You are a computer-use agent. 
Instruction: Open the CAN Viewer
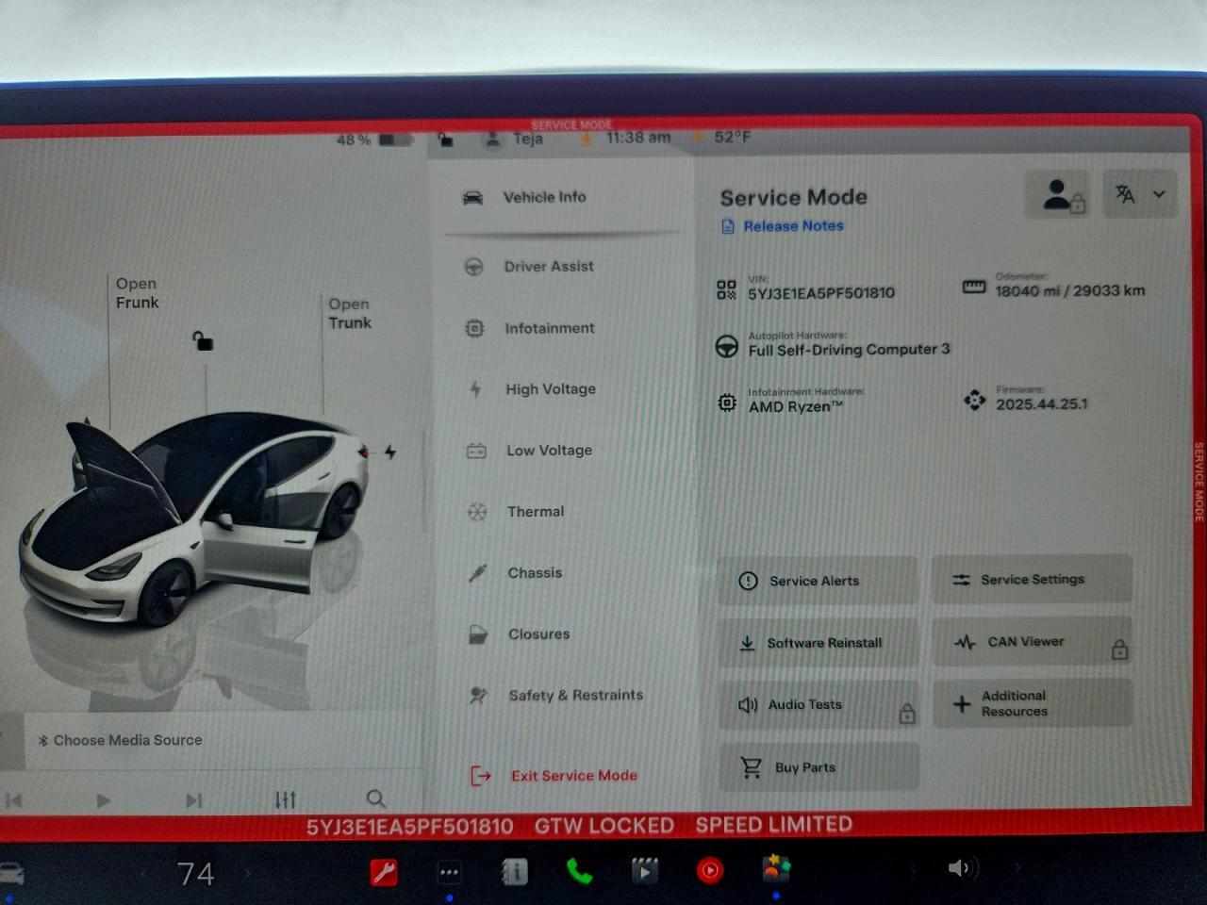pos(1032,641)
